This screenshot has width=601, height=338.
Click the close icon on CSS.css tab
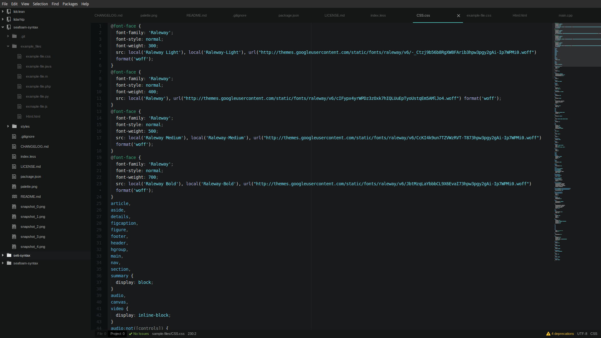pos(459,16)
